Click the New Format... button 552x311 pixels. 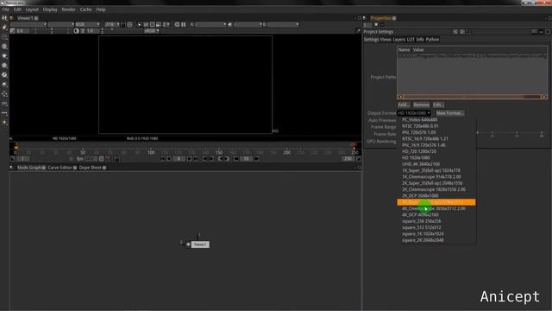point(450,113)
